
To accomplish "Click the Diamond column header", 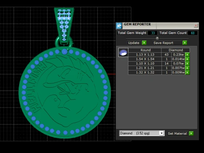I will (176, 50).
